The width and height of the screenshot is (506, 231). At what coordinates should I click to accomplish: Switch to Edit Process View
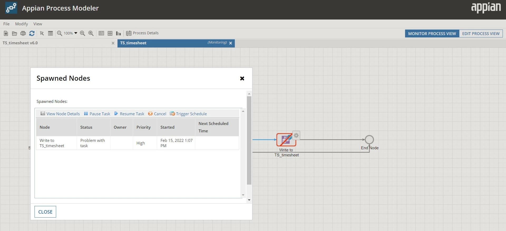pyautogui.click(x=481, y=33)
